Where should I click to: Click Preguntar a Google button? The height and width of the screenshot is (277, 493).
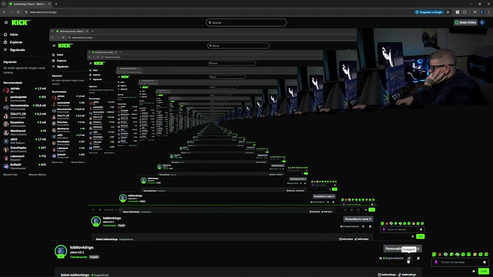pos(429,12)
